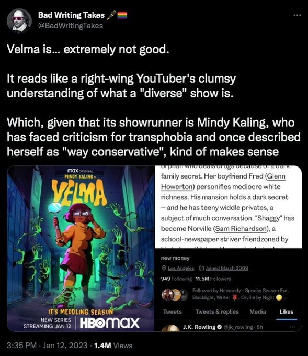
Task: Open the Velma HBO Max poster image
Action: click(x=81, y=248)
